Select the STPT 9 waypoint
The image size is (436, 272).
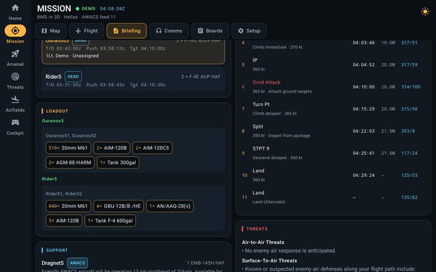click(x=333, y=153)
